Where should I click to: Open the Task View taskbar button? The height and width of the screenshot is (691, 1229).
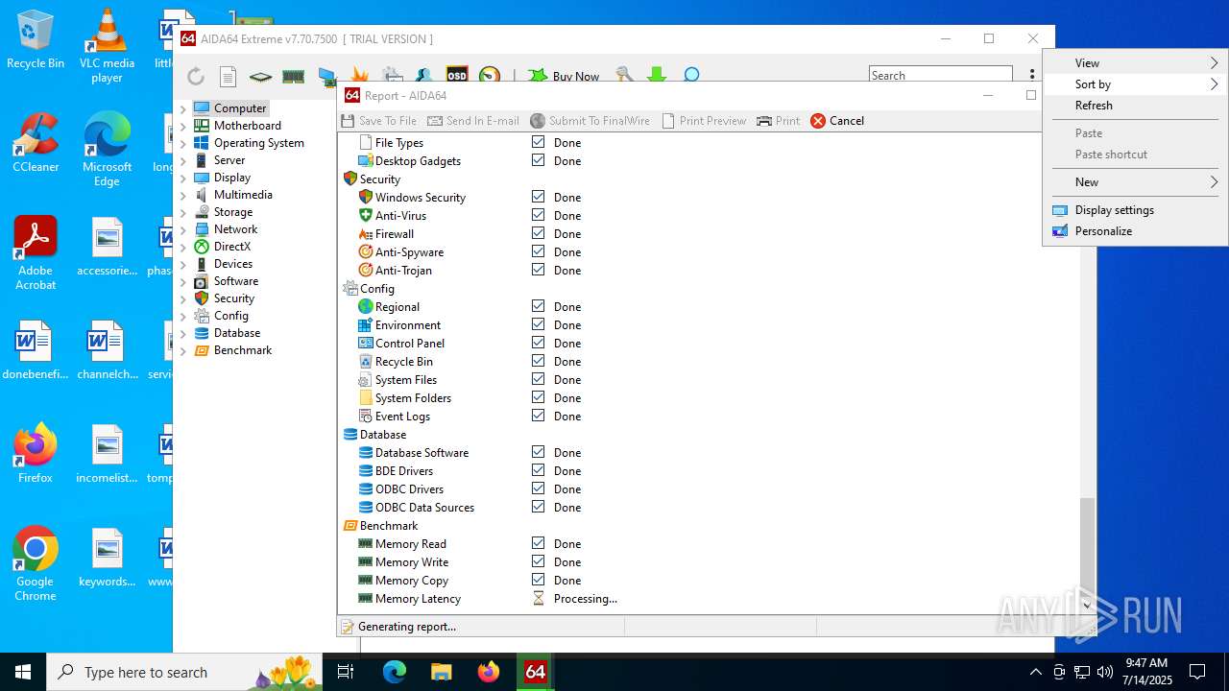tap(346, 672)
